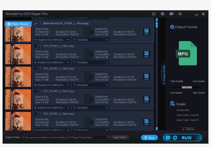Click the title list scrollbar up arrow
The width and height of the screenshot is (211, 147).
pyautogui.click(x=157, y=20)
